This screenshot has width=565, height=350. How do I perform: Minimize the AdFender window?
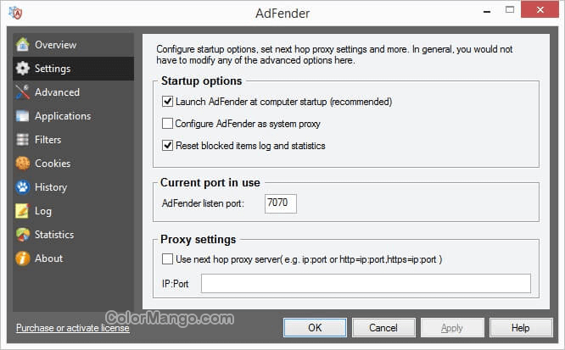pos(487,11)
